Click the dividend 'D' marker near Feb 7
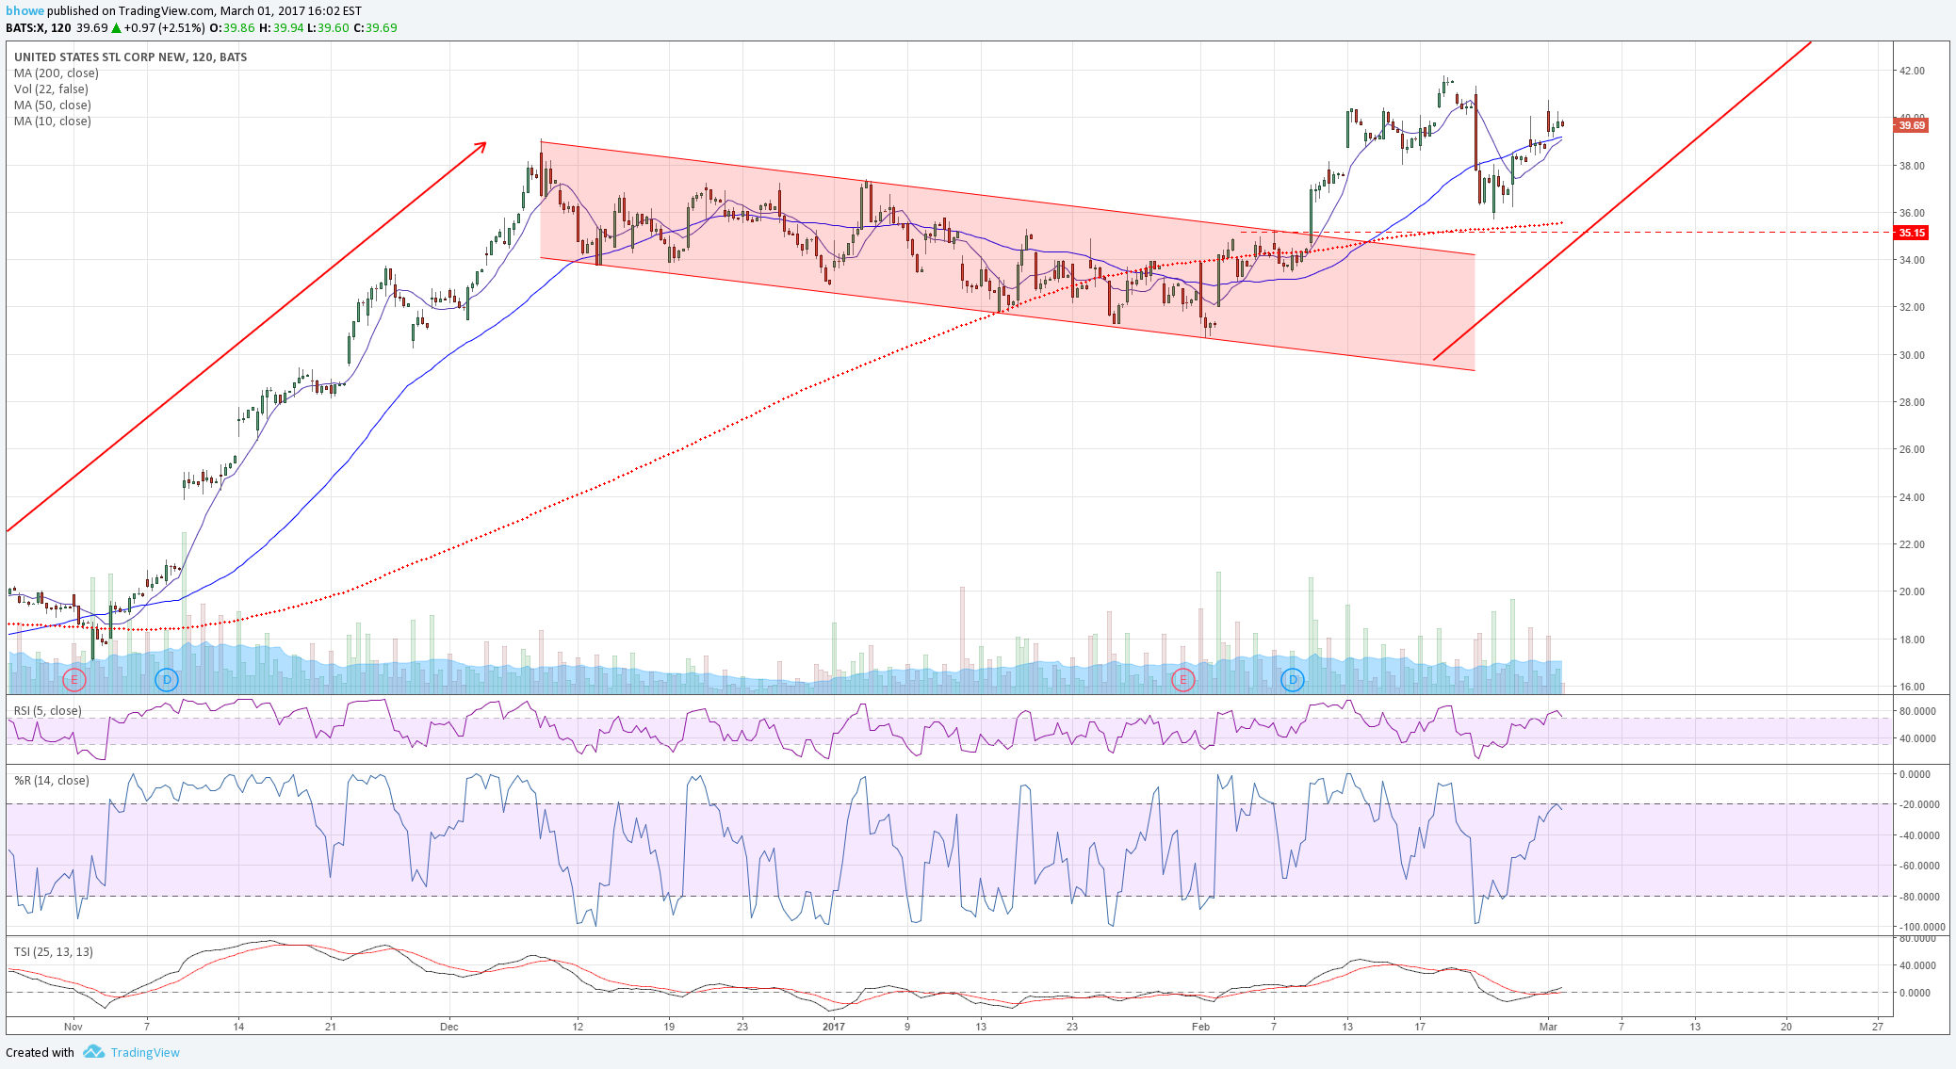Screen dimensions: 1956x1069 1293,679
